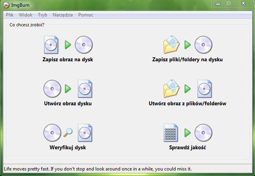This screenshot has height=176, width=255.
Task: Click the folder icon above Utwórz obraz z plików/folderów
Action: click(x=171, y=89)
